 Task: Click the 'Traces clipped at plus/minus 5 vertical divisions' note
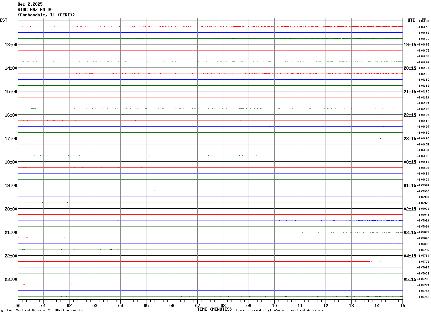279,310
